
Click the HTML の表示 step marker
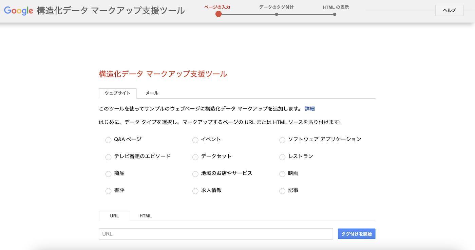[335, 14]
